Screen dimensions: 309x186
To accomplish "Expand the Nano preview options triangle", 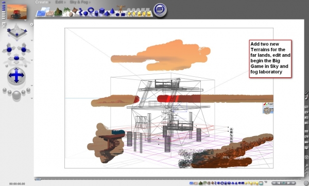I will pos(25,20).
